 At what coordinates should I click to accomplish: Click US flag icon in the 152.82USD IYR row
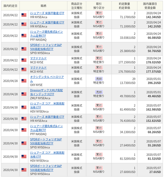[x=24, y=119]
